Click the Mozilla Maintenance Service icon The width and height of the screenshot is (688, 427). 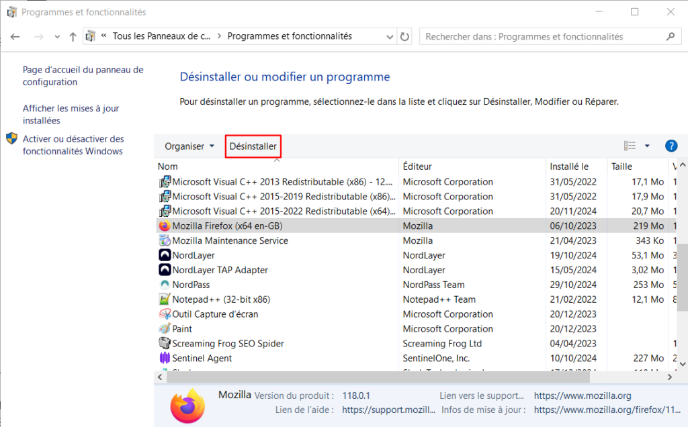(165, 240)
